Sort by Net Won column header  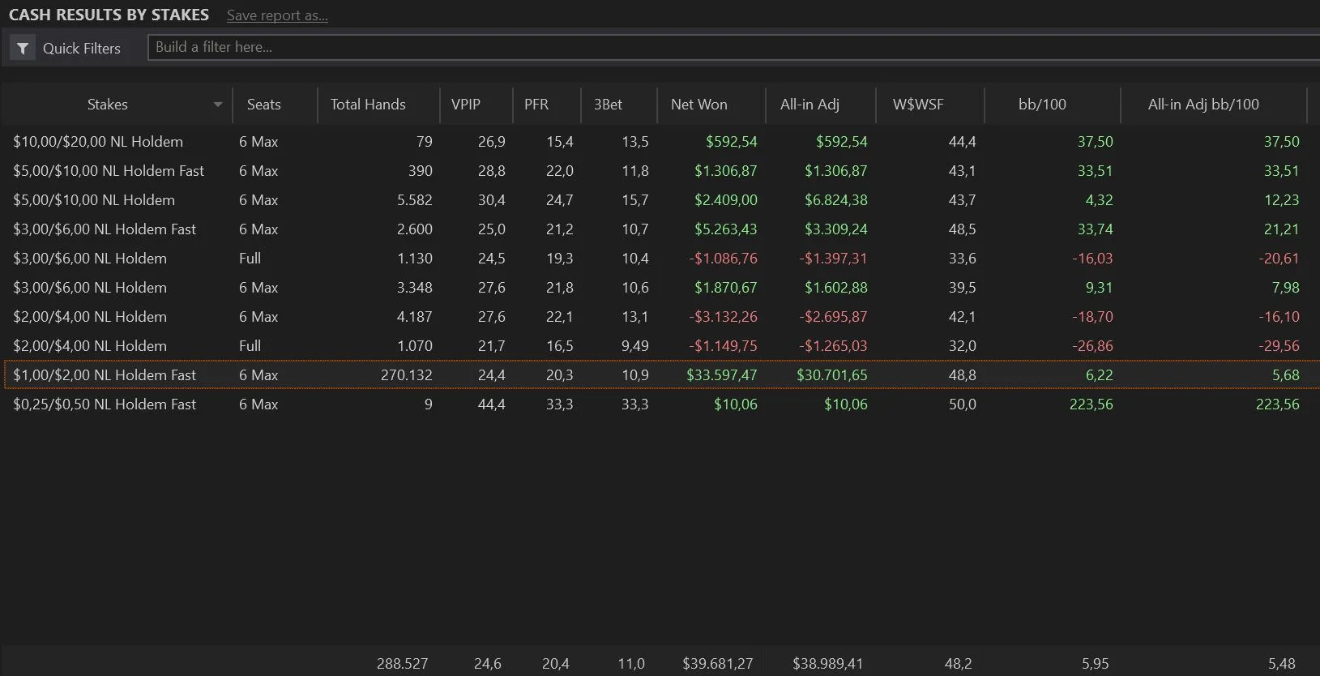(x=698, y=105)
